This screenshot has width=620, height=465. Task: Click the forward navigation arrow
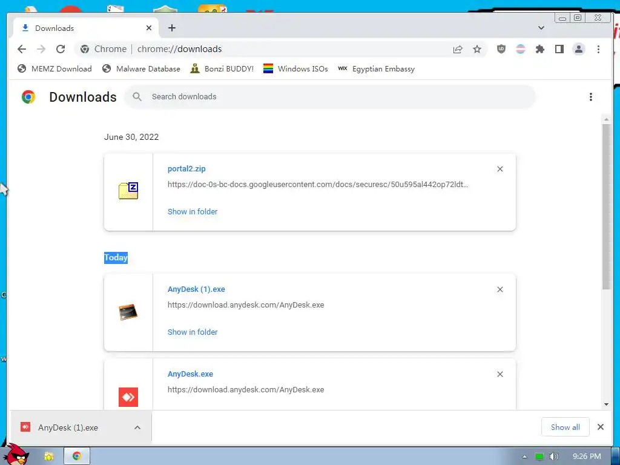point(41,49)
